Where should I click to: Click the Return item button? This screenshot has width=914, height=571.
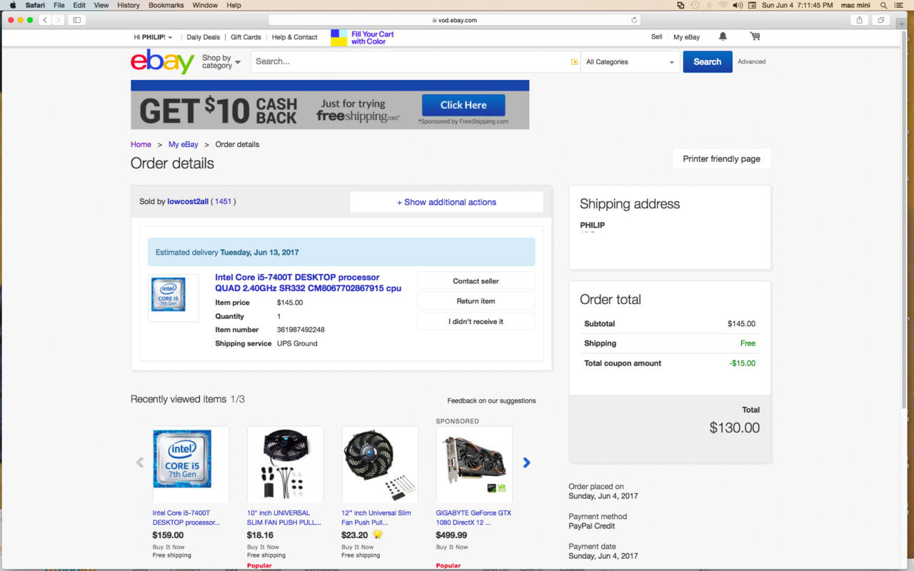tap(476, 301)
